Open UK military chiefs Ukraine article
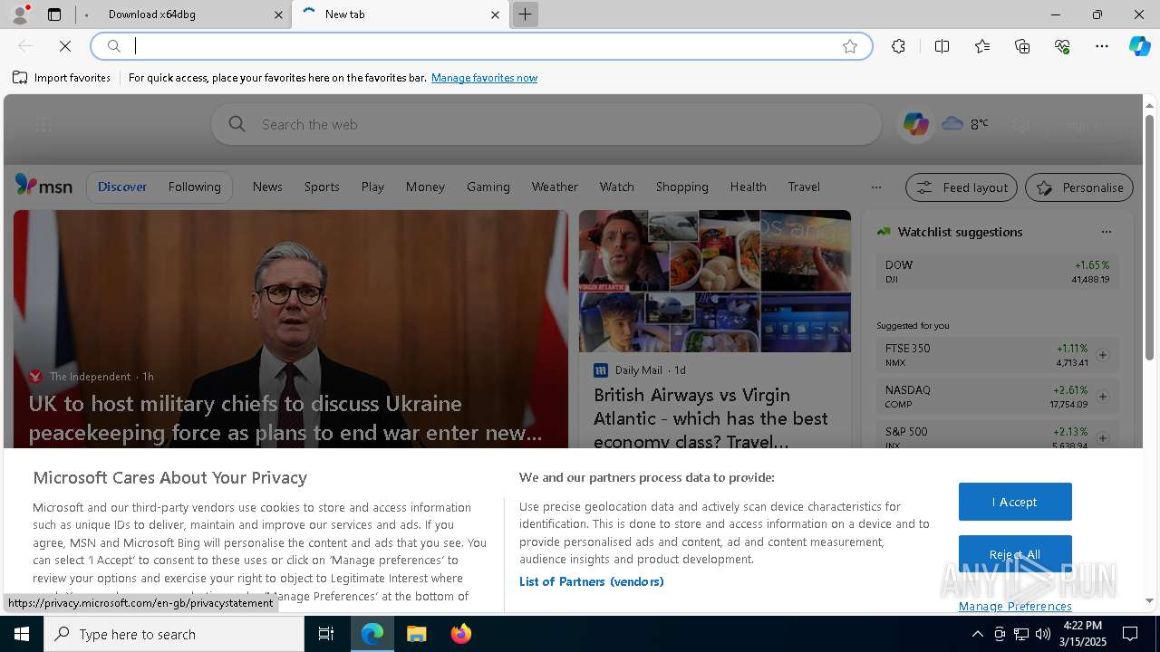The width and height of the screenshot is (1160, 652). pyautogui.click(x=285, y=417)
